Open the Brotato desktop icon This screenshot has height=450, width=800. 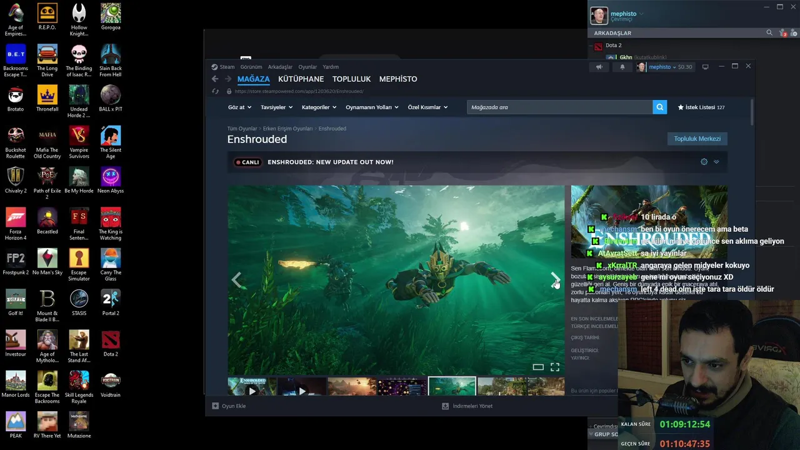pyautogui.click(x=16, y=98)
